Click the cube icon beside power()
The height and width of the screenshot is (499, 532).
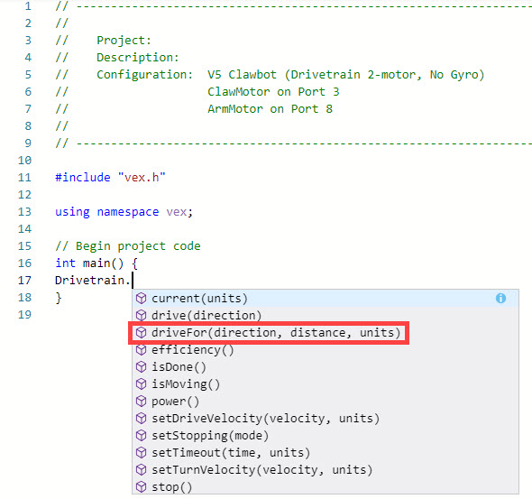click(142, 402)
